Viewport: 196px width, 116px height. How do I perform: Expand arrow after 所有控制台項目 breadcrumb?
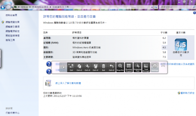tap(50, 7)
